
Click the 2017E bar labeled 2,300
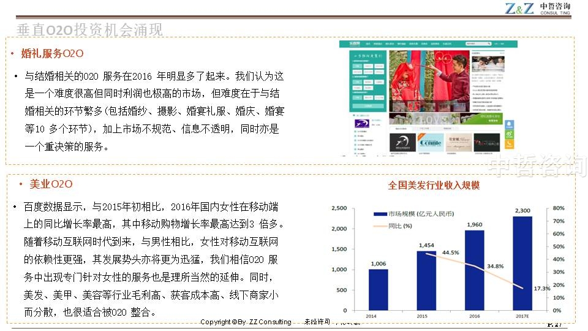coord(522,263)
